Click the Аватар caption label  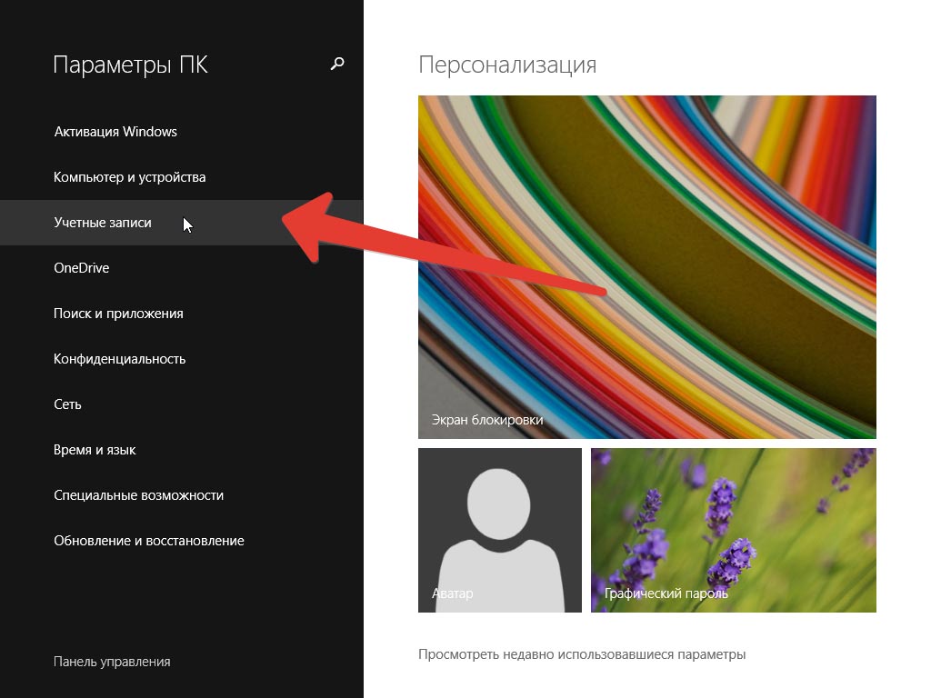(x=453, y=593)
